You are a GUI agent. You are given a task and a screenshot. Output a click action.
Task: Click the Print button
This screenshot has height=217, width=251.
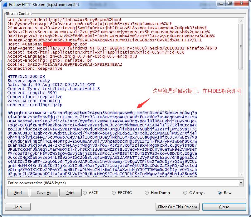pyautogui.click(x=70, y=192)
